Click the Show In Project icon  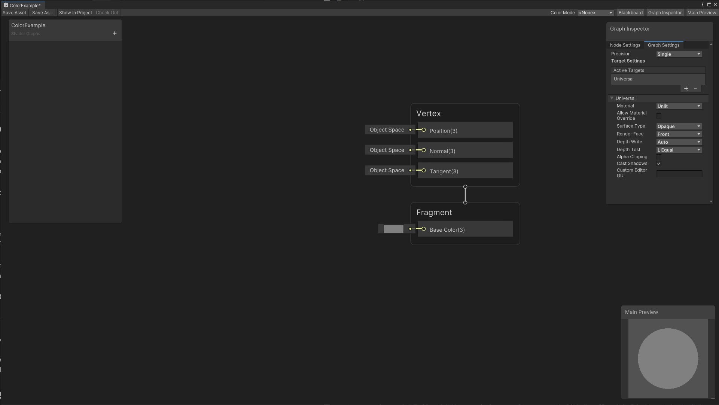coord(76,12)
